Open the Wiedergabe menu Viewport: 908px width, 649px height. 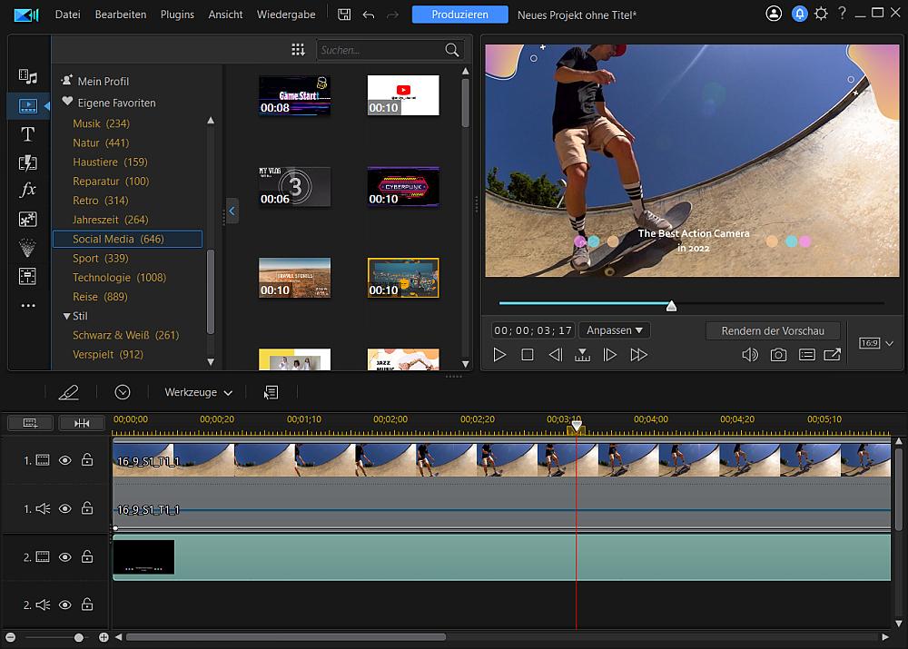(286, 15)
